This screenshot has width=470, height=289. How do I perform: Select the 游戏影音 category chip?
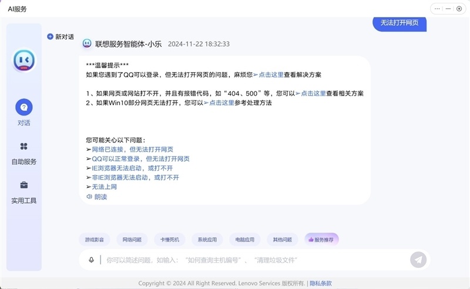(95, 240)
